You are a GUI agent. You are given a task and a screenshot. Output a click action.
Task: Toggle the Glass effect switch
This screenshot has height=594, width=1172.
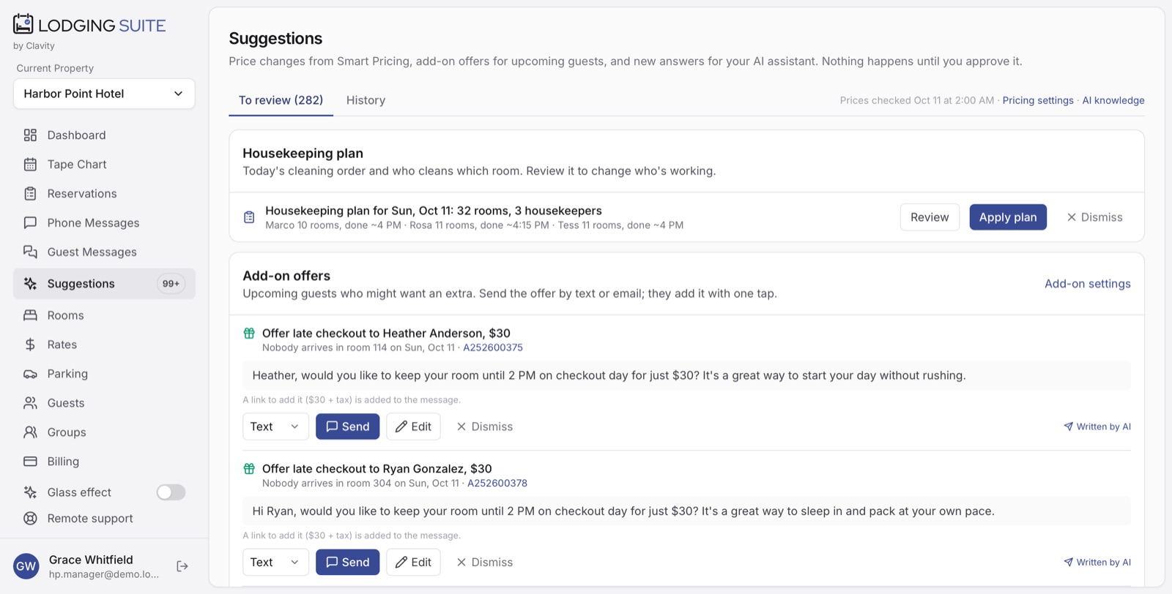pyautogui.click(x=171, y=492)
